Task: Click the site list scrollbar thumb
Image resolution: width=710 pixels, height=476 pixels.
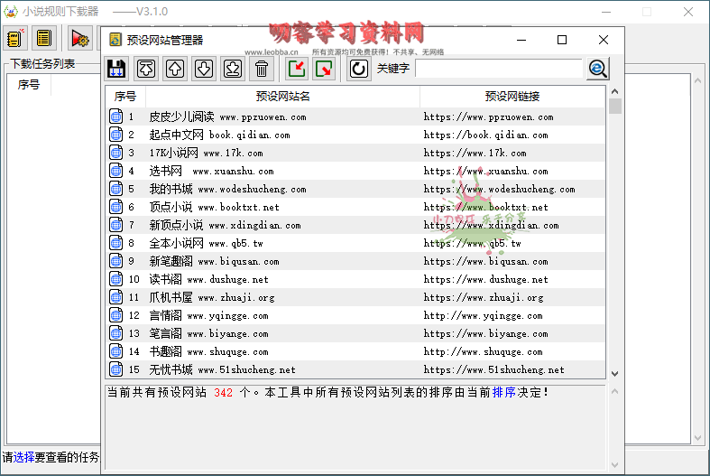Action: (615, 106)
